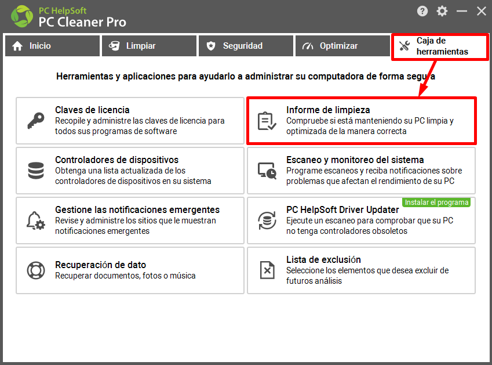The image size is (492, 365).
Task: Launch Escaneo y monitoreo del sistema
Action: (x=362, y=171)
